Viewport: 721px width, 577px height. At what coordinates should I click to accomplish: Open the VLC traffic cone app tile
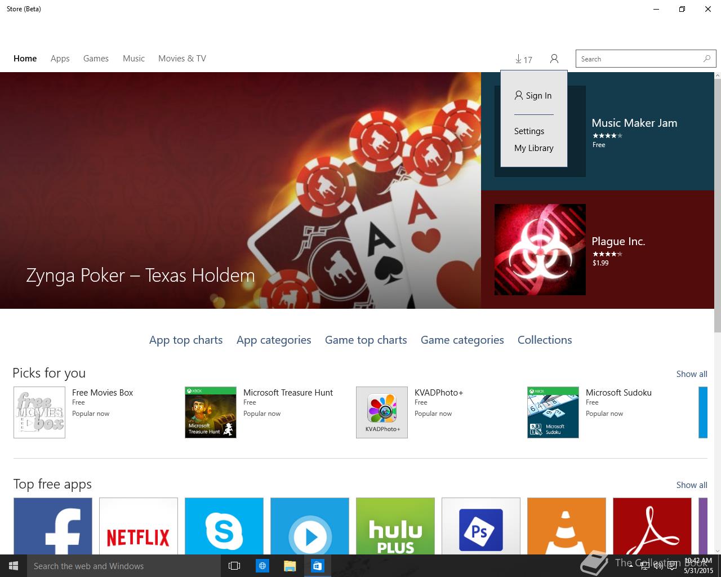click(567, 526)
